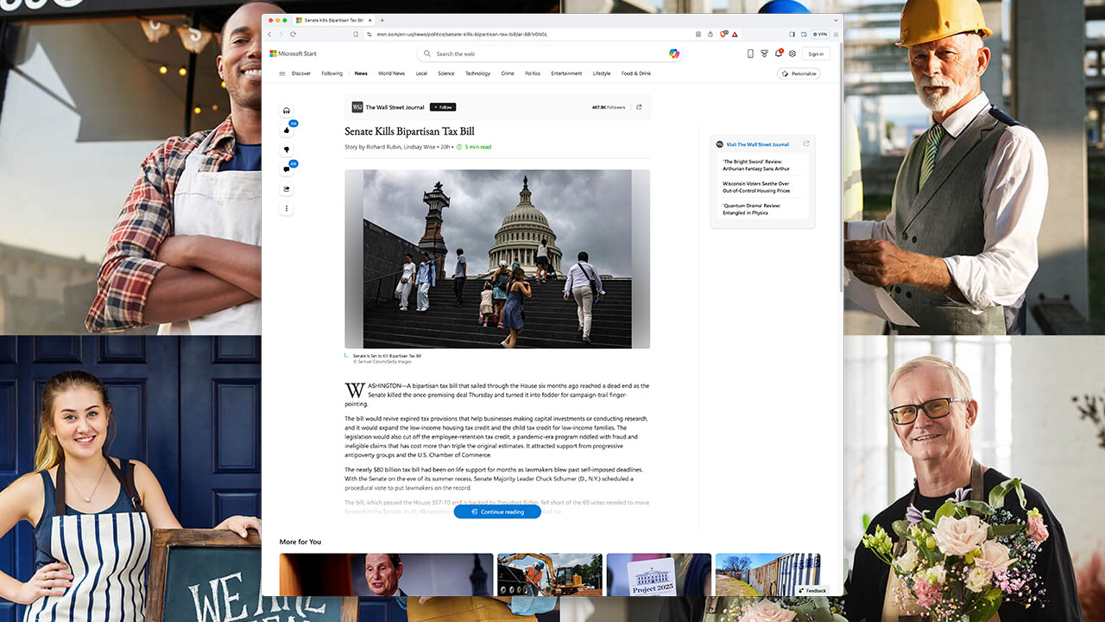Click in the Search the web field
The height and width of the screenshot is (622, 1105).
click(x=550, y=54)
